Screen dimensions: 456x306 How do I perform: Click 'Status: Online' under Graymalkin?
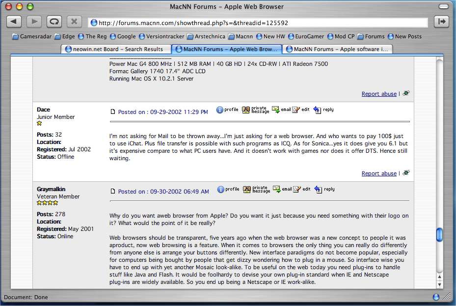tap(55, 236)
